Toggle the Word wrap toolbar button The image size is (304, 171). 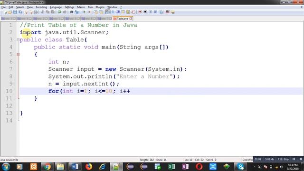tap(108, 12)
